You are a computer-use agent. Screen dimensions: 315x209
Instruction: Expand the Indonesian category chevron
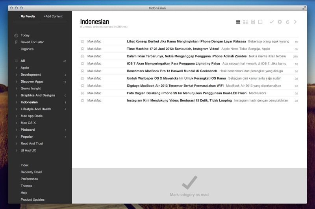point(16,102)
